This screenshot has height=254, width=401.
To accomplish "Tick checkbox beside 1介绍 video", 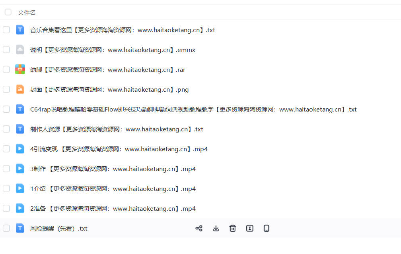I will pyautogui.click(x=6, y=189).
